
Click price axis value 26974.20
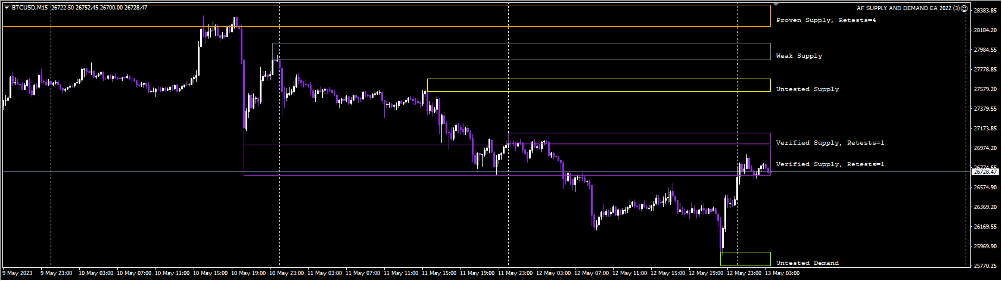tap(985, 148)
